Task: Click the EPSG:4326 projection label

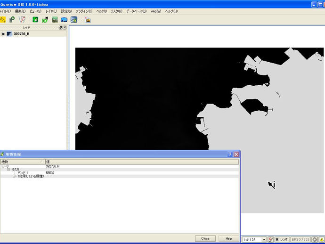Action: point(301,240)
